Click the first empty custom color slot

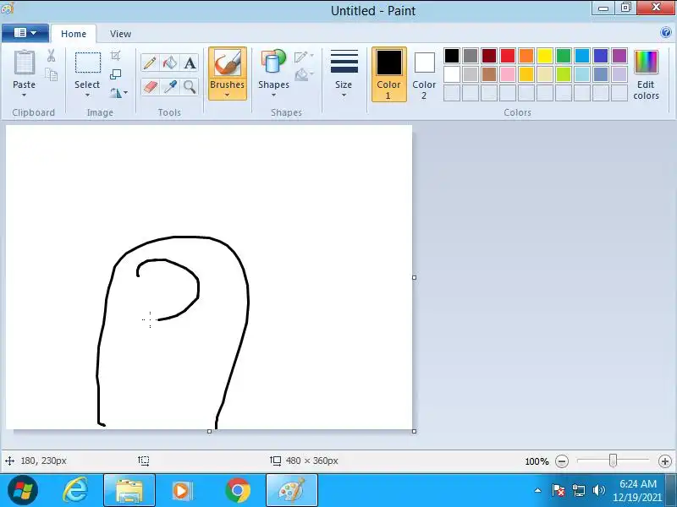click(x=452, y=93)
